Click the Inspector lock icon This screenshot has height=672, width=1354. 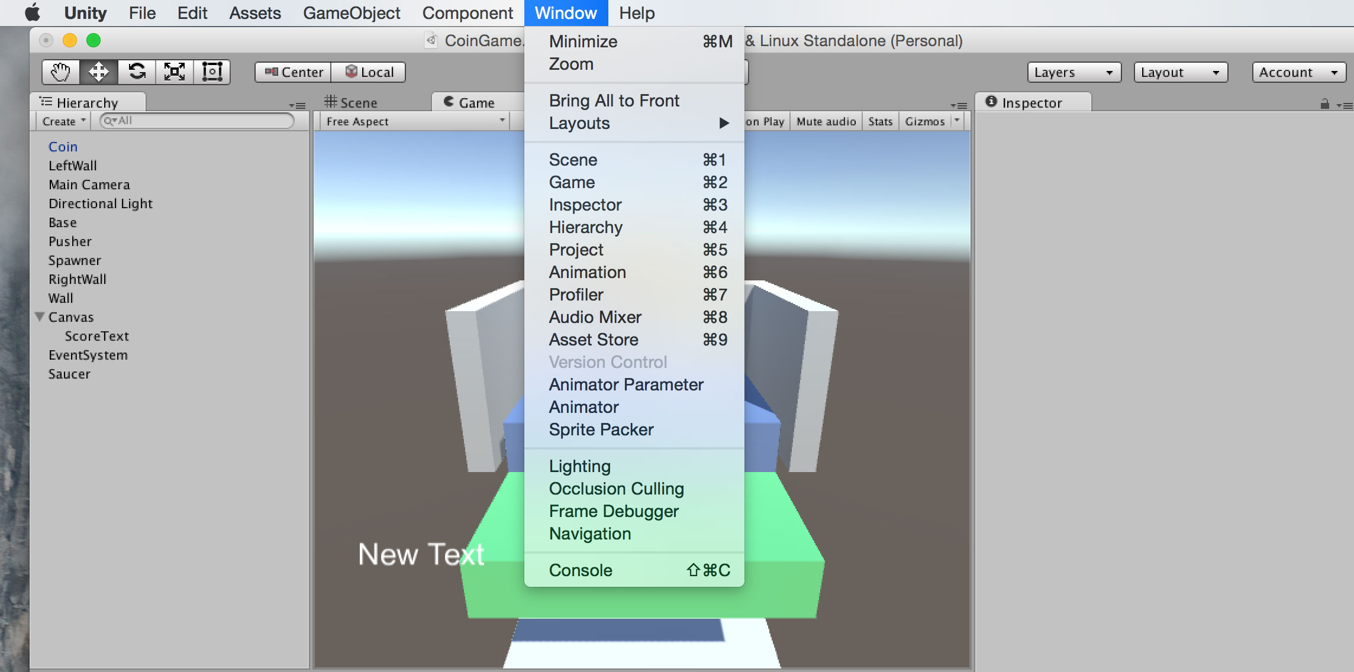tap(1324, 104)
